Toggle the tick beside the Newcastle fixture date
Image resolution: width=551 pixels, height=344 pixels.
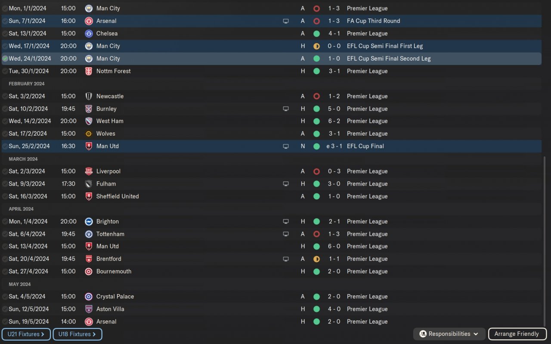(x=5, y=96)
